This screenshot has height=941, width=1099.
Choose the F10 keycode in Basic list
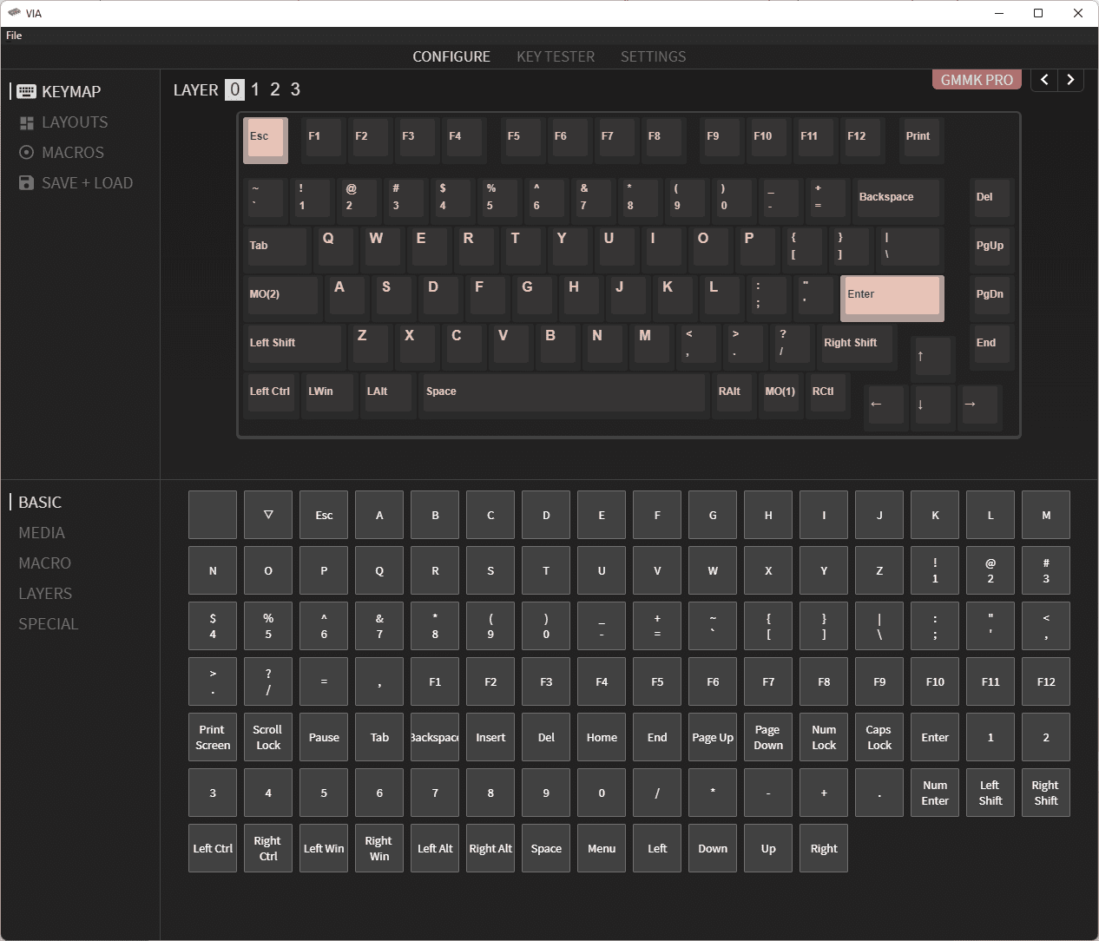(x=935, y=681)
